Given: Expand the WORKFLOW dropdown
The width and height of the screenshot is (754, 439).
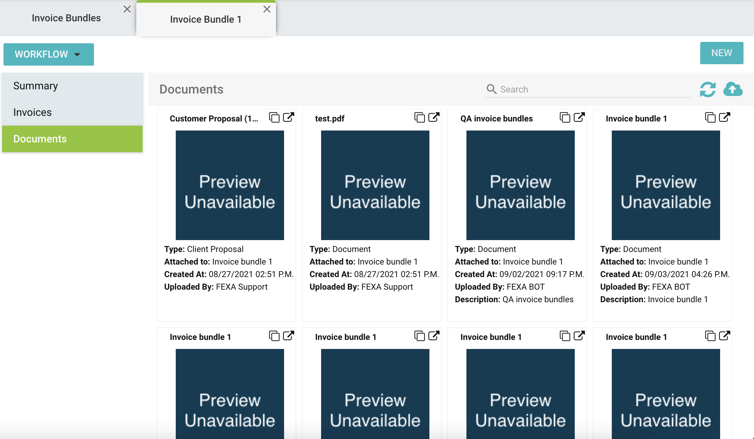Looking at the screenshot, I should 48,54.
